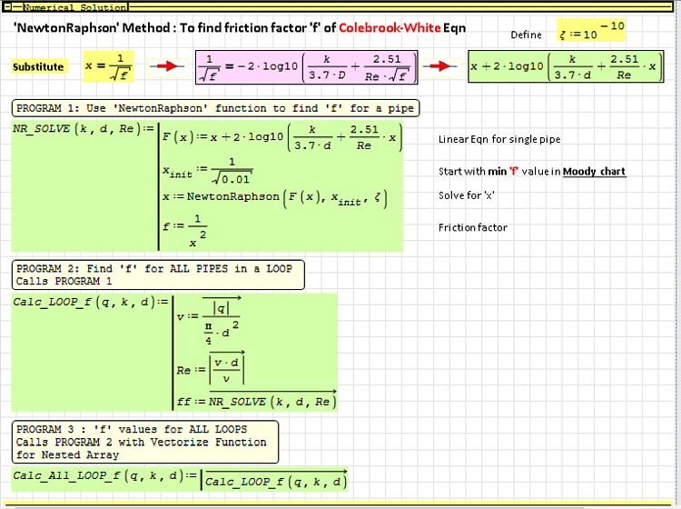The width and height of the screenshot is (681, 509).
Task: Click the yellow Substitute label
Action: [38, 66]
